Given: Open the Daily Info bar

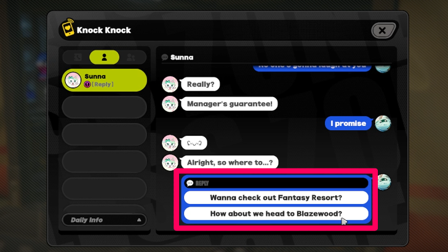Looking at the screenshot, I should click(x=104, y=220).
